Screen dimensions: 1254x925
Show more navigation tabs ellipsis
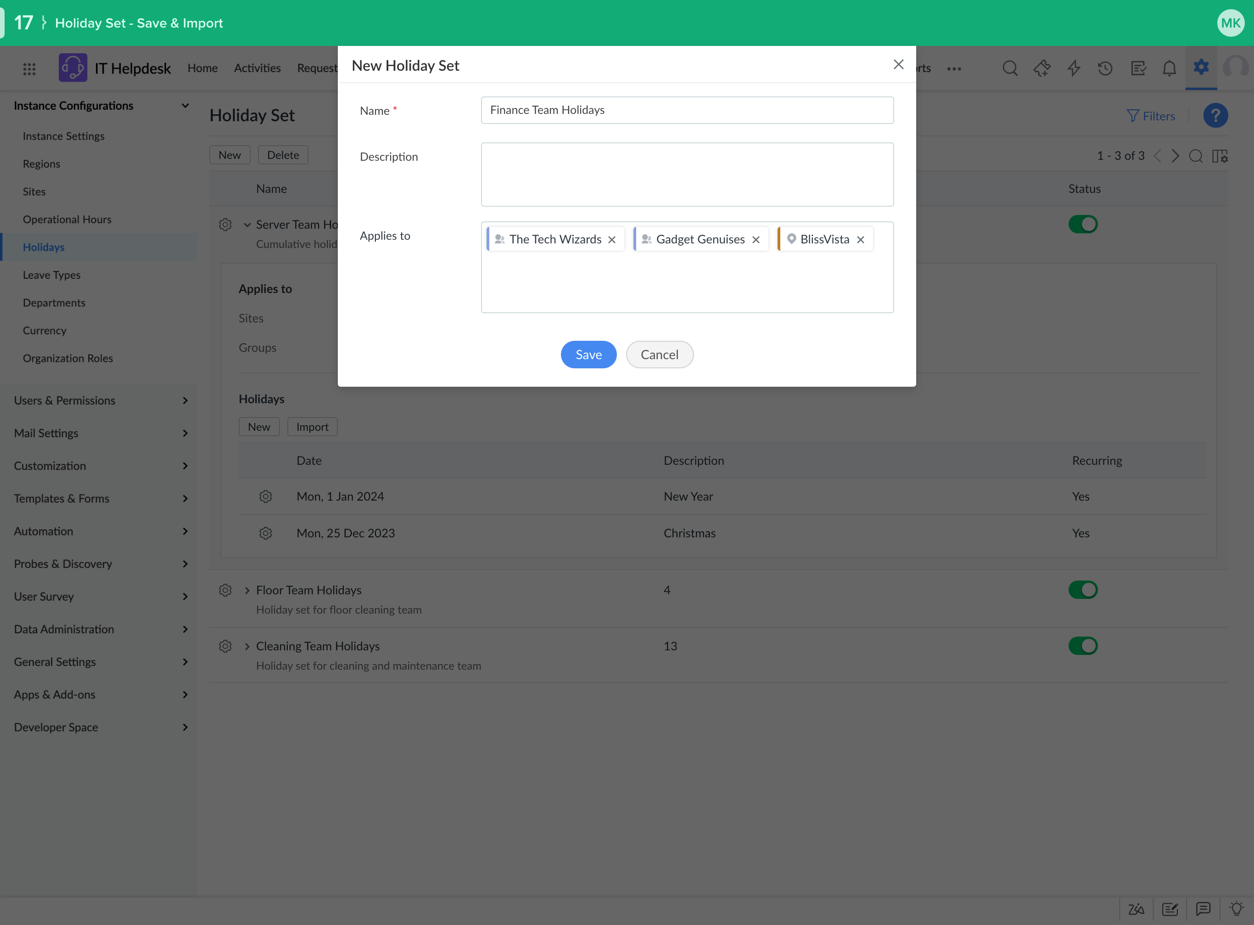pos(954,69)
